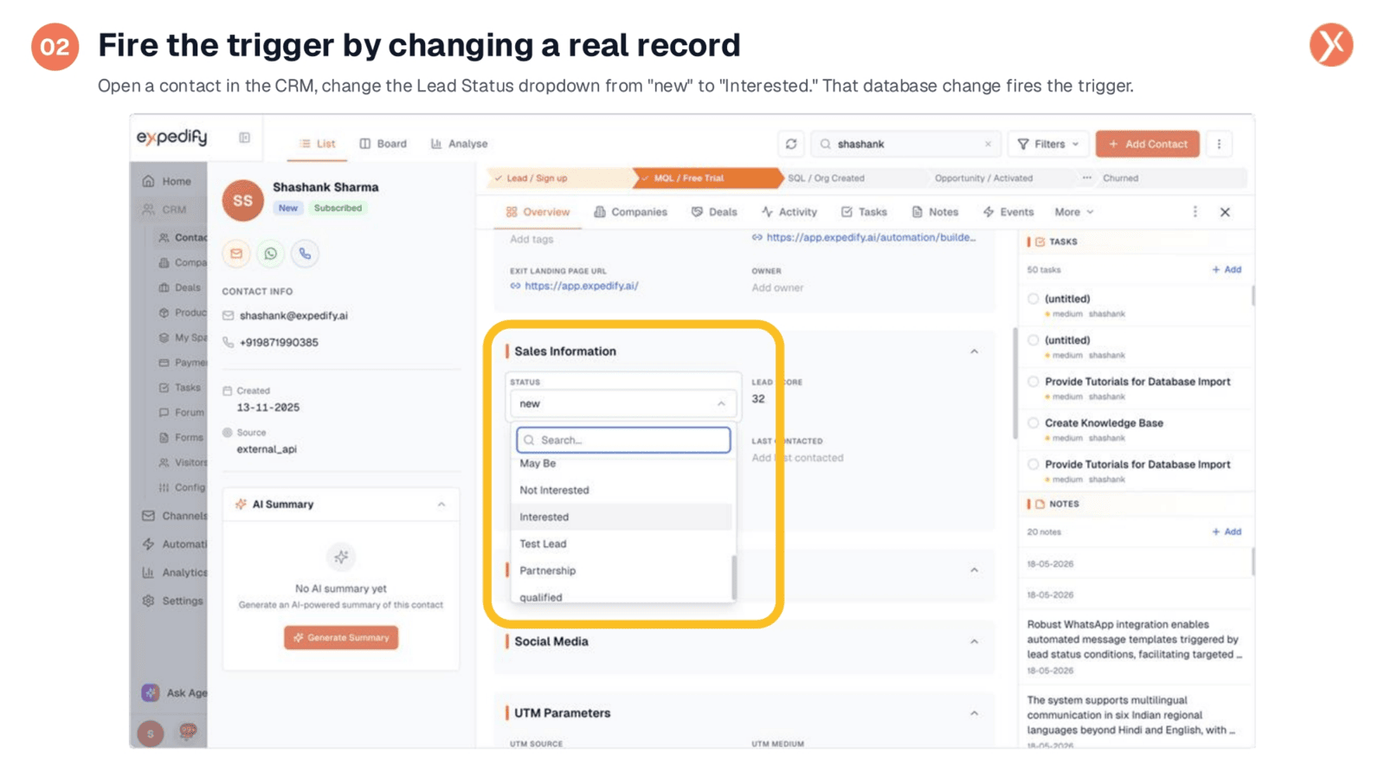The height and width of the screenshot is (779, 1385).
Task: Click the refresh icon beside search
Action: coord(791,144)
